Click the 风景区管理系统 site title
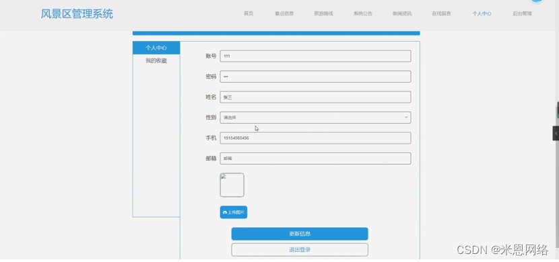Image resolution: width=559 pixels, height=262 pixels. [x=77, y=14]
